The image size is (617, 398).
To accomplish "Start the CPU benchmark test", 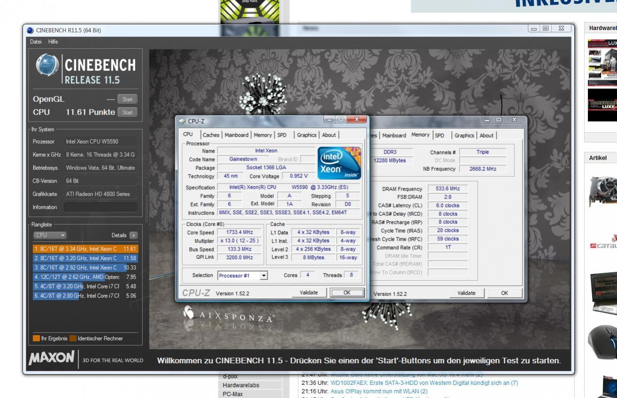I will 127,112.
